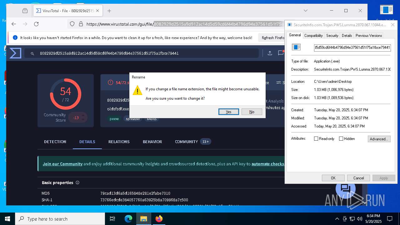
Task: Click the Advanced attributes button
Action: (379, 139)
